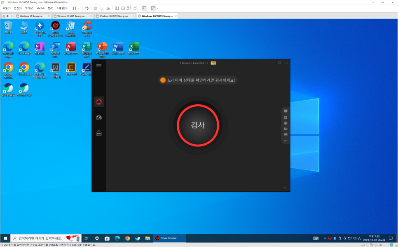Viewport: 398px width, 247px height.
Task: Enter full screen mode toolbar icon
Action: point(129,8)
